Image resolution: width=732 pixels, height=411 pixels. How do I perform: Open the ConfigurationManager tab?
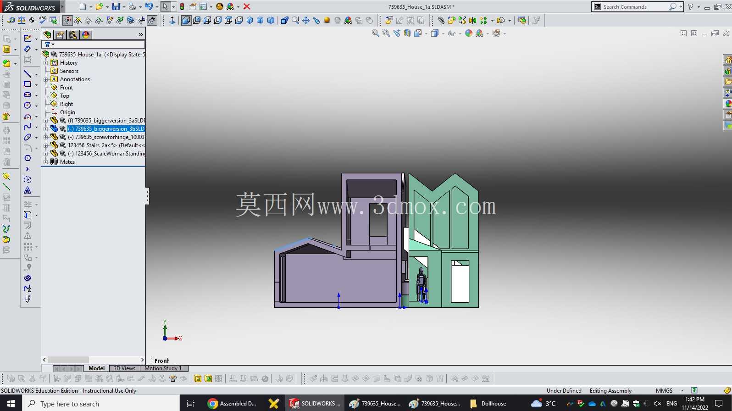pos(73,34)
